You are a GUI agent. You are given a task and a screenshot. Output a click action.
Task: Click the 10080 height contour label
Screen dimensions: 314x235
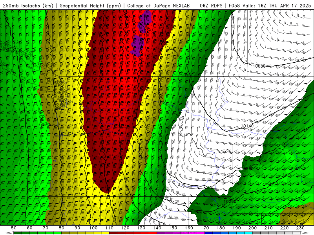coord(259,66)
